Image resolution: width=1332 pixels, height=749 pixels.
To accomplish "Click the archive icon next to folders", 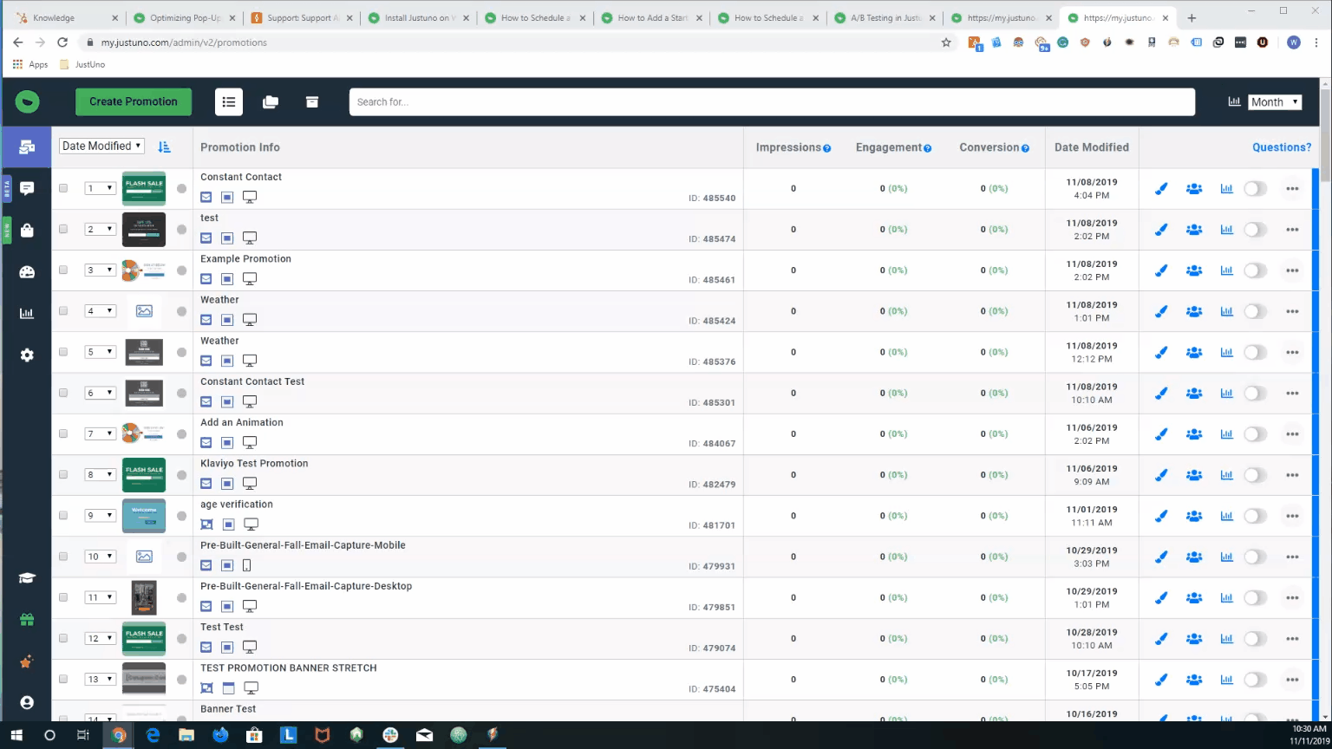I will tap(311, 101).
